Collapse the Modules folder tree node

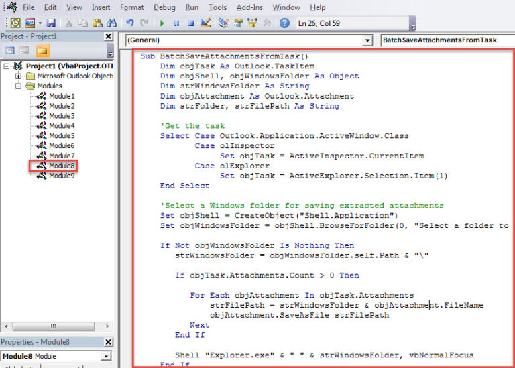(19, 86)
